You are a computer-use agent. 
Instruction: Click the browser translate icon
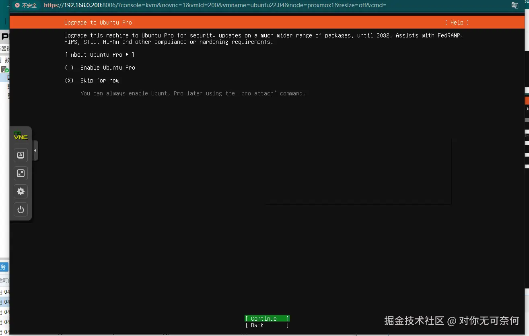click(x=515, y=5)
